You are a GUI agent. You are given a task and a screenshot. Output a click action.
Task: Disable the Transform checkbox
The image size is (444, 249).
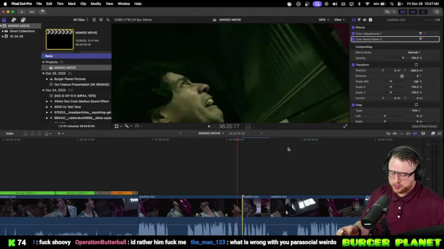coord(353,65)
